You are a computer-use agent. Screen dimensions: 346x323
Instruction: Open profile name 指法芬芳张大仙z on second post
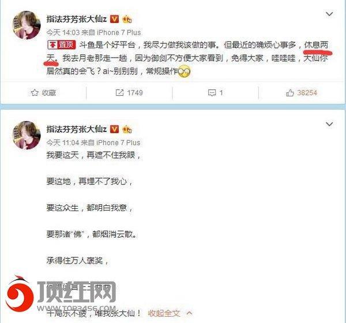coord(76,129)
